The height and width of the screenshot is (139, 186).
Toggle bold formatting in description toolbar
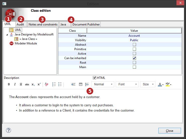click(x=9, y=84)
